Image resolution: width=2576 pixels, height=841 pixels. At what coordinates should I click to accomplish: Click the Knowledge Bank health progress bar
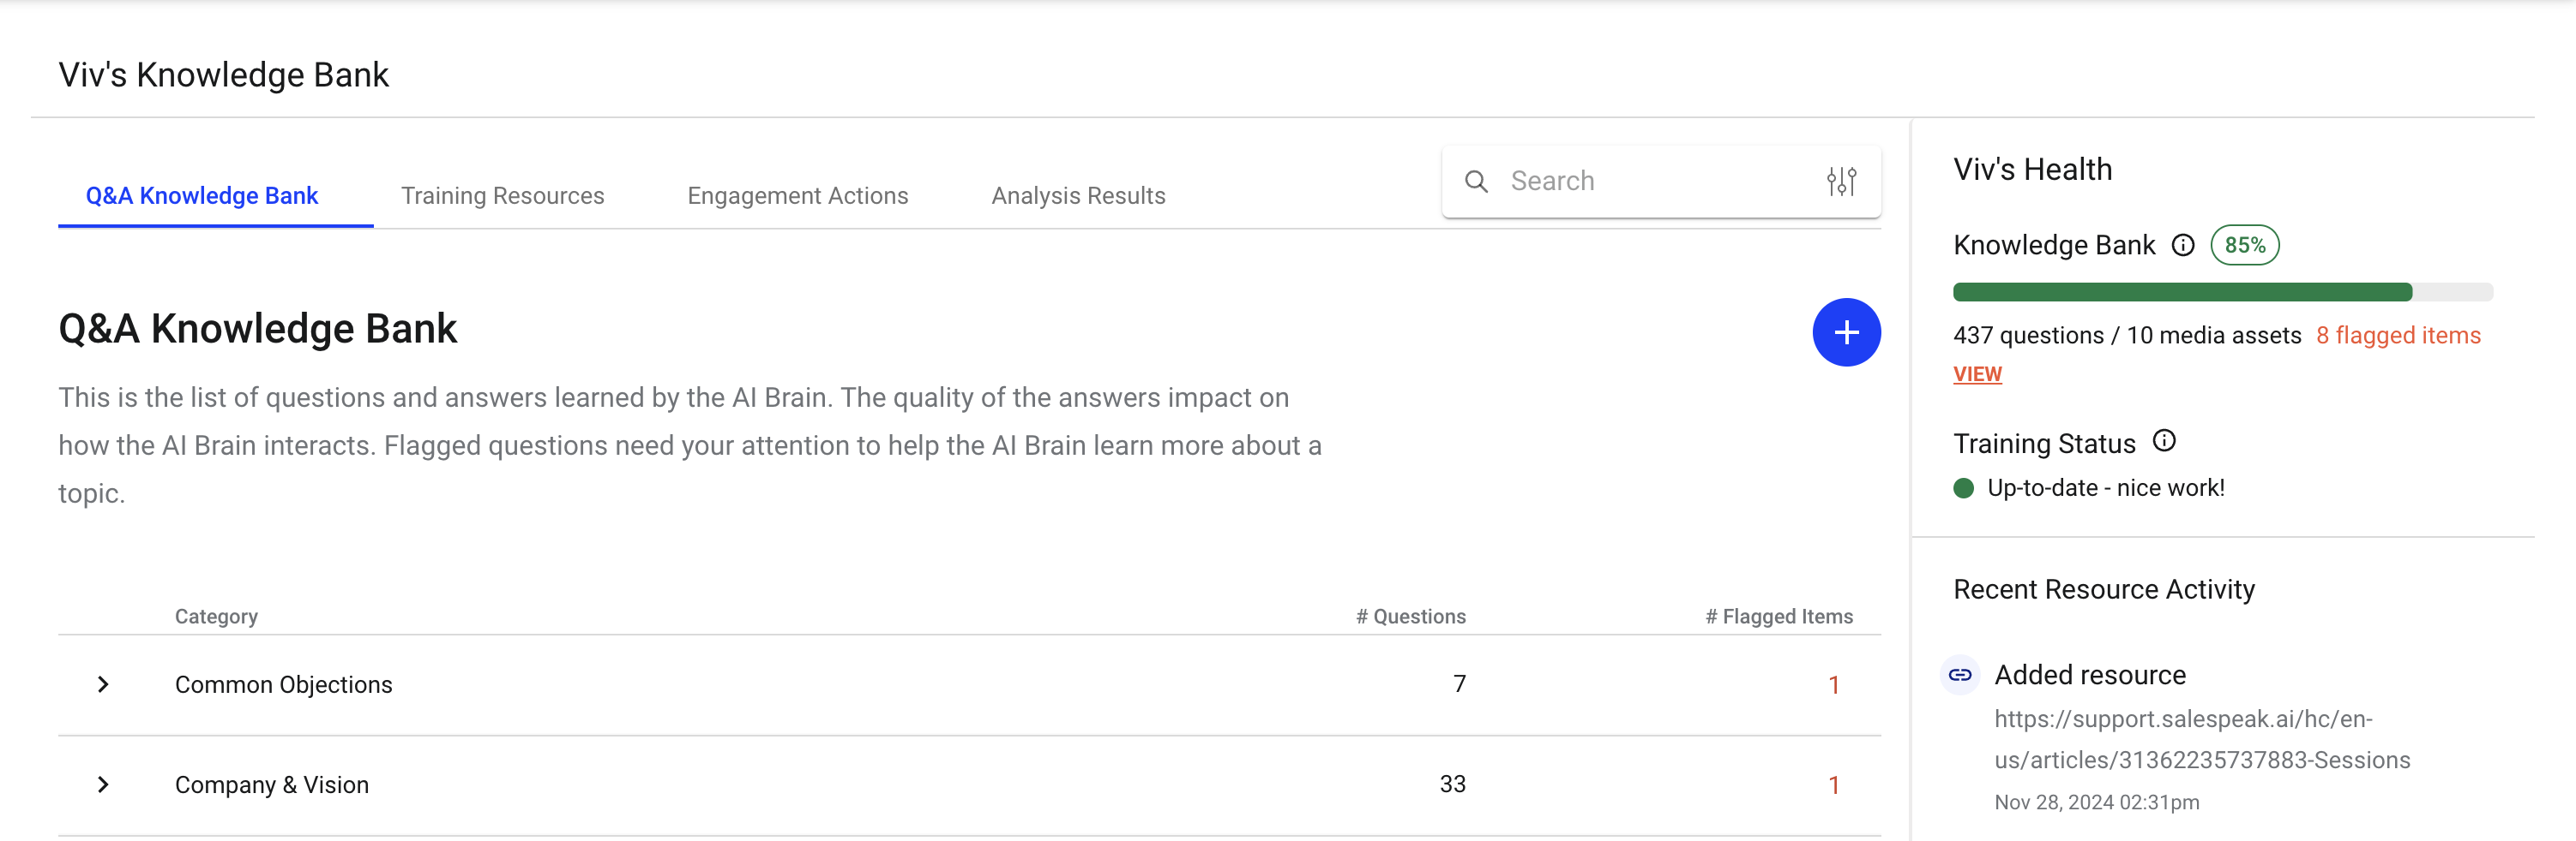coord(2222,293)
